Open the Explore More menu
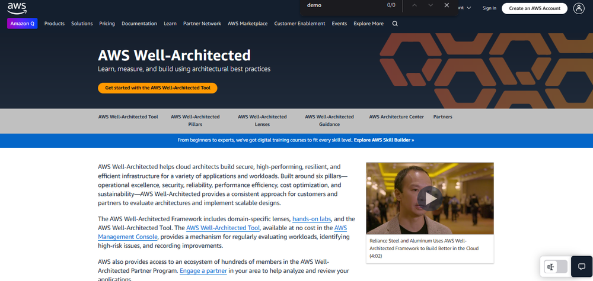Viewport: 593px width, 281px height. [x=368, y=24]
